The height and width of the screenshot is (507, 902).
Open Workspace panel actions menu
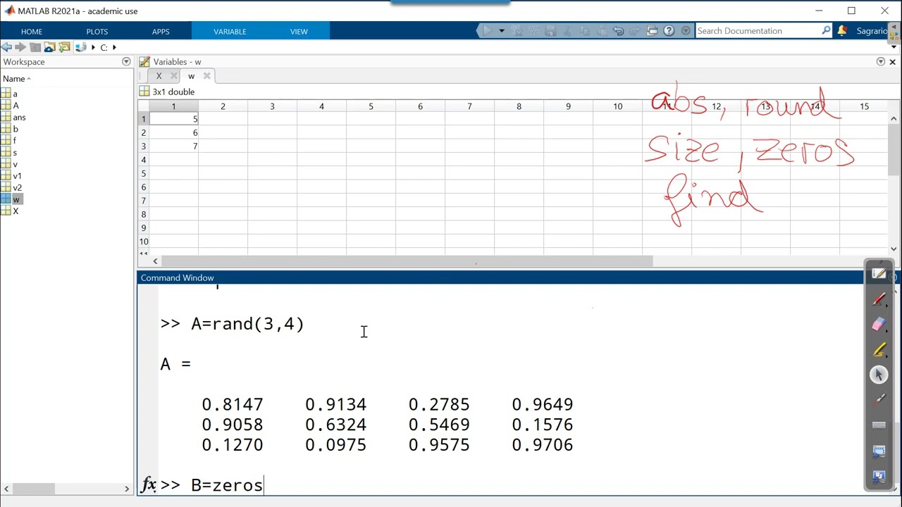coord(126,62)
